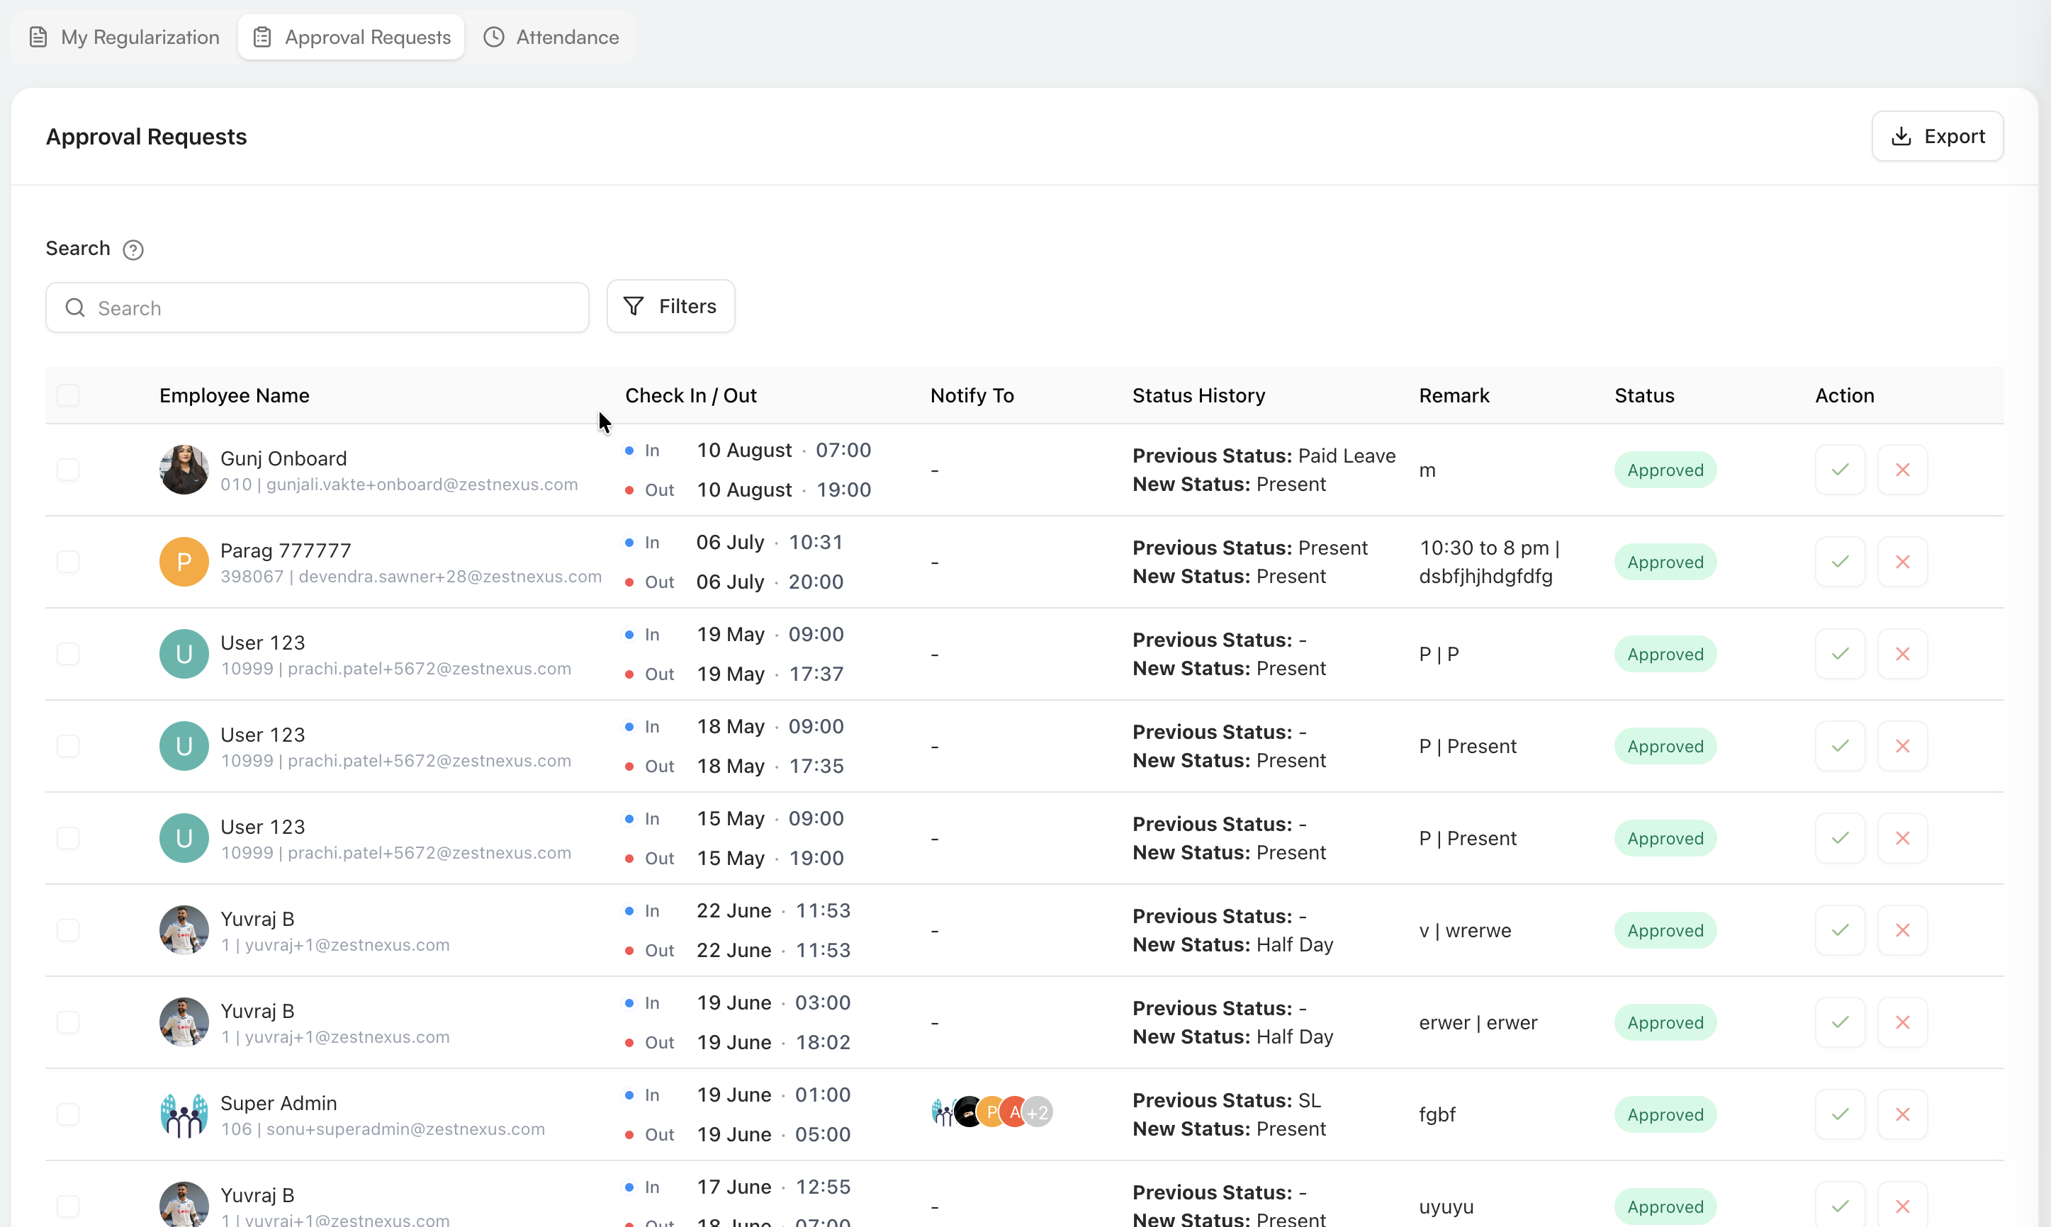Approve User 123's 19 May request

[x=1840, y=654]
